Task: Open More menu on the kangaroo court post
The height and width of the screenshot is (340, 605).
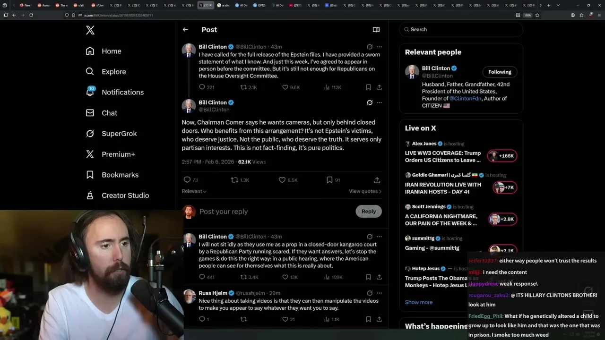Action: 379,237
